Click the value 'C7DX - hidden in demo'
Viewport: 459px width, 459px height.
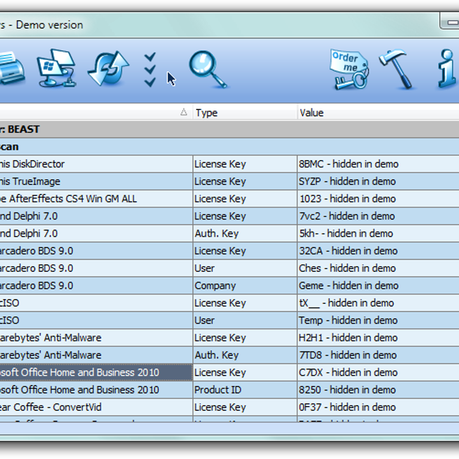(348, 373)
